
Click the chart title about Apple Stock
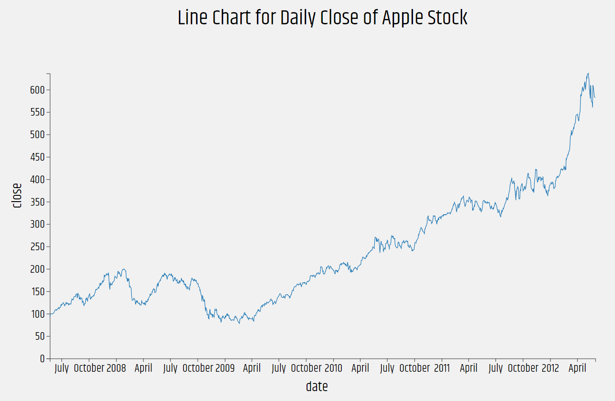(322, 18)
